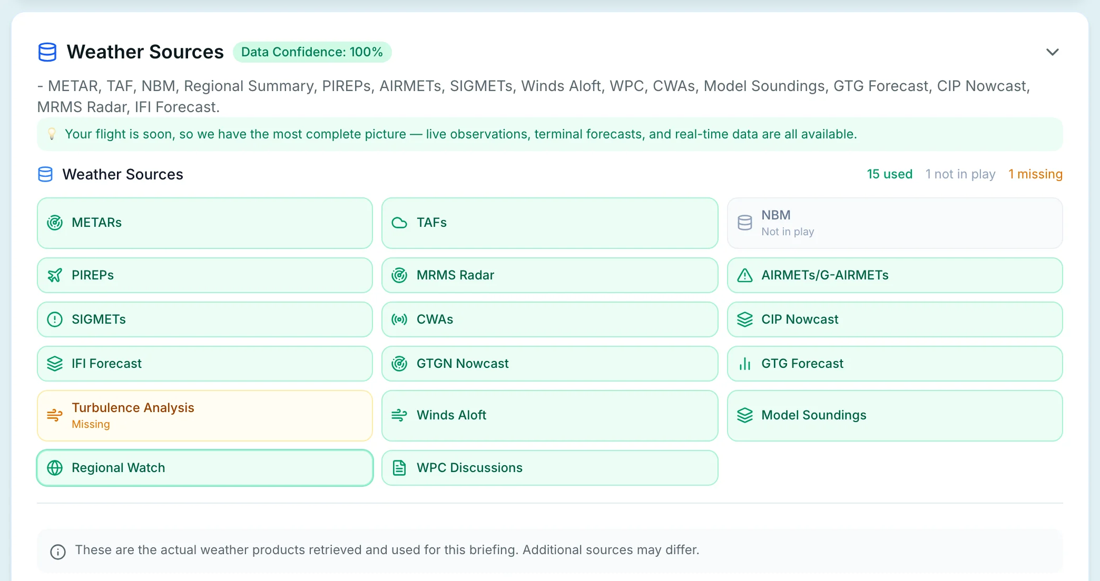Click the Model Soundings layers icon

[x=744, y=415]
